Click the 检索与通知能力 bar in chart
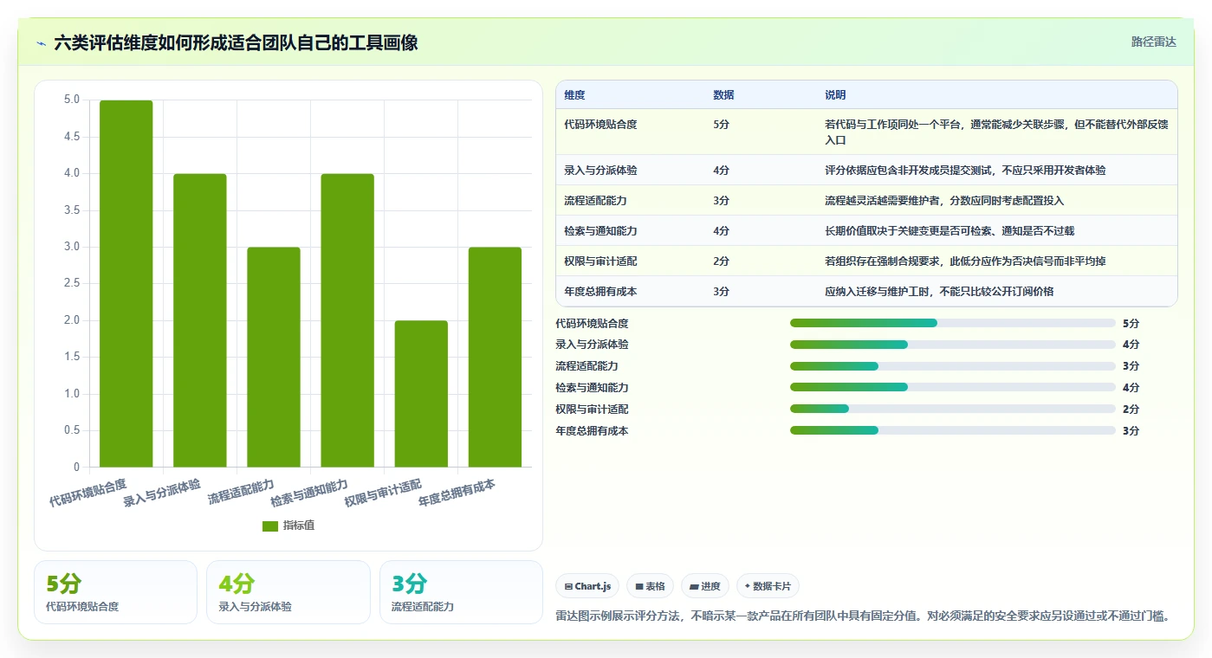 pyautogui.click(x=347, y=320)
